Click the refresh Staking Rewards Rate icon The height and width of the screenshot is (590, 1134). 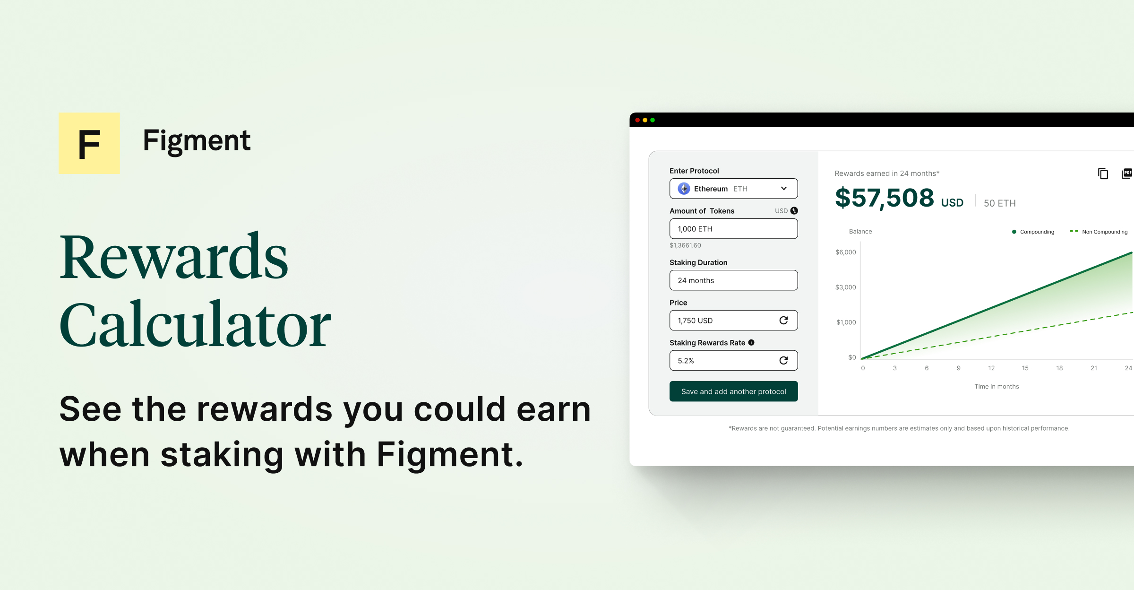784,360
